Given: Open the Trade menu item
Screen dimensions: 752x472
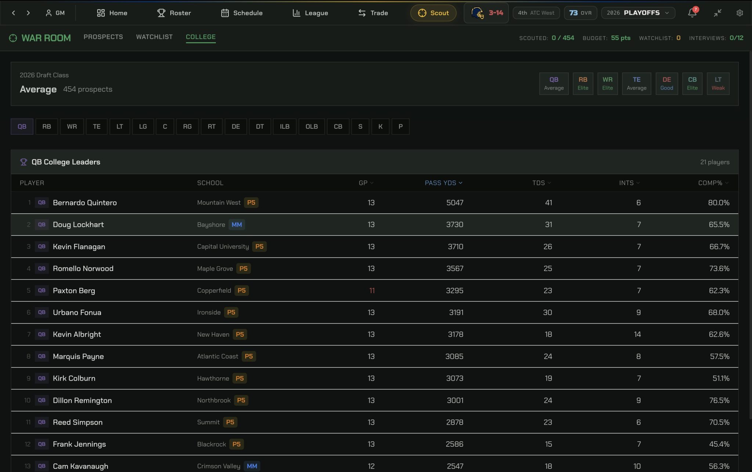Looking at the screenshot, I should tap(373, 13).
